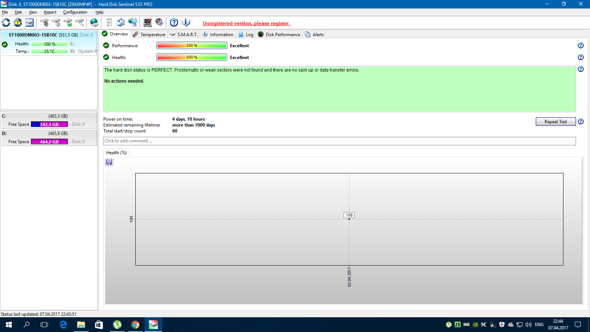The height and width of the screenshot is (332, 590).
Task: Click the help icon beside Health row
Action: click(581, 57)
